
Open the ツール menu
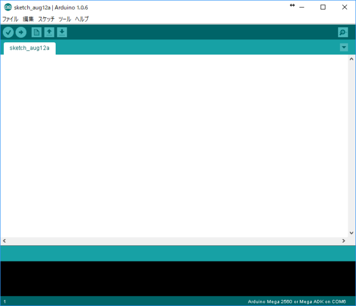65,19
